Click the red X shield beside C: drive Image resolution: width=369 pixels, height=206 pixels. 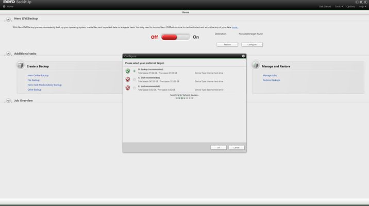127,79
